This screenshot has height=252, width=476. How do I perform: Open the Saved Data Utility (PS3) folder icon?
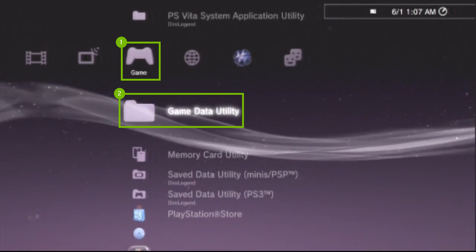pyautogui.click(x=139, y=194)
